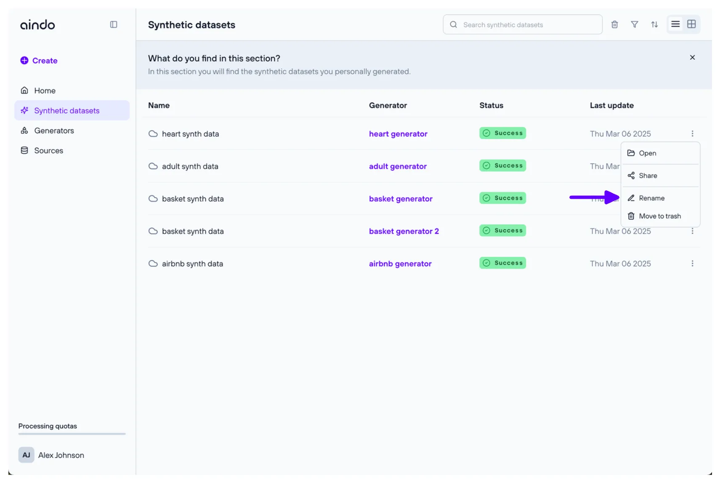Open the heart generator link
Viewport: 720px width, 483px height.
(x=398, y=134)
